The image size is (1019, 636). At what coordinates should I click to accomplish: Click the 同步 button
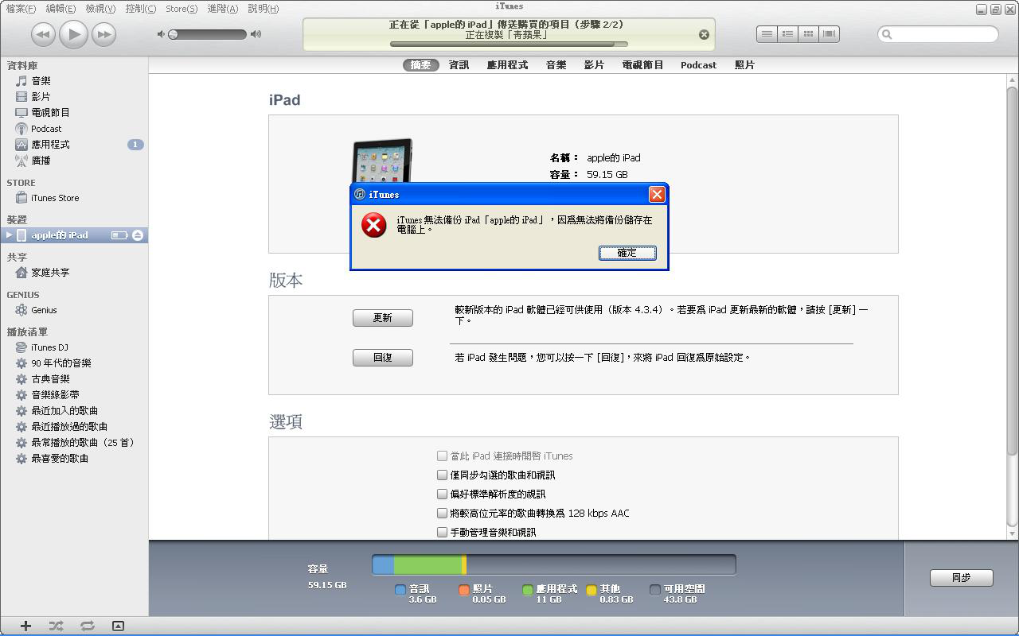(x=961, y=578)
